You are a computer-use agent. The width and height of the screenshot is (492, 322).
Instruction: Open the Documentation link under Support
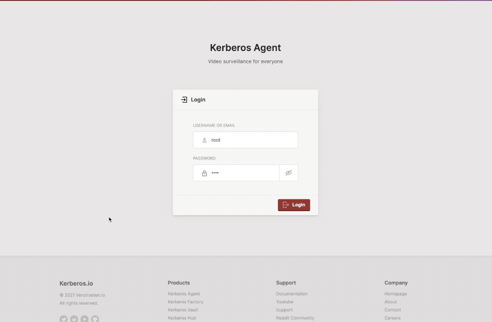(x=292, y=293)
